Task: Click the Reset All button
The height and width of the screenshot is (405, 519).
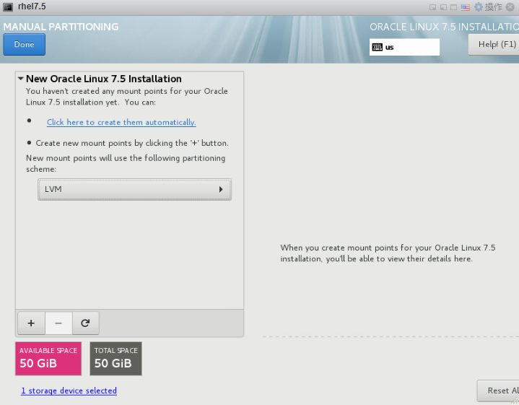Action: 498,391
